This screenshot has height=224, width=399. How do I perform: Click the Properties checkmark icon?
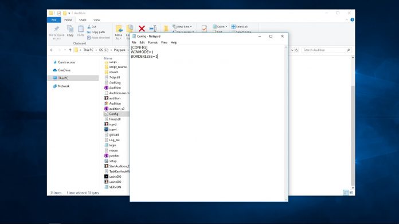click(204, 29)
